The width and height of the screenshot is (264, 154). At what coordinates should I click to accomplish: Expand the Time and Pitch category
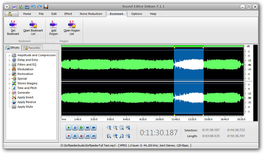point(9,88)
